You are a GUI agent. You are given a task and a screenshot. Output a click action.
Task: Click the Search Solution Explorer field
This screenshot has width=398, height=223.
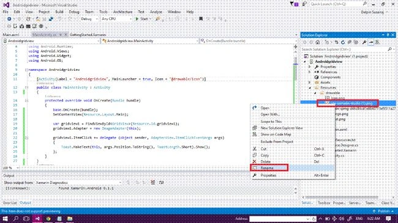coord(345,49)
